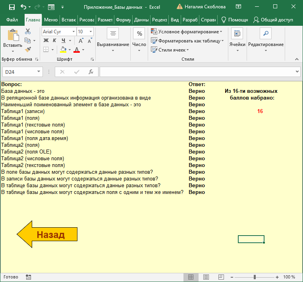This screenshot has height=282, width=303.
Task: Toggle bold formatting (Ж)
Action: pos(46,40)
